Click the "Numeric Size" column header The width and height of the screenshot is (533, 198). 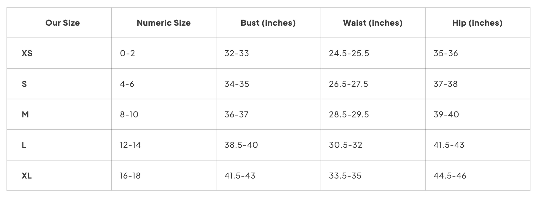163,23
